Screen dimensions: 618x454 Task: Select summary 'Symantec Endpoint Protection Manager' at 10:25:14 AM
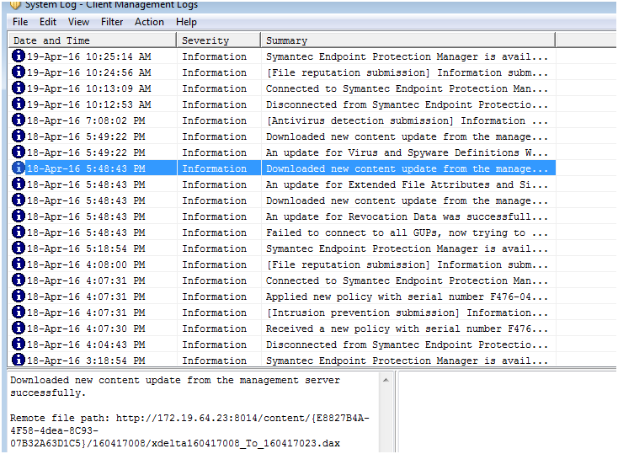[x=407, y=56]
